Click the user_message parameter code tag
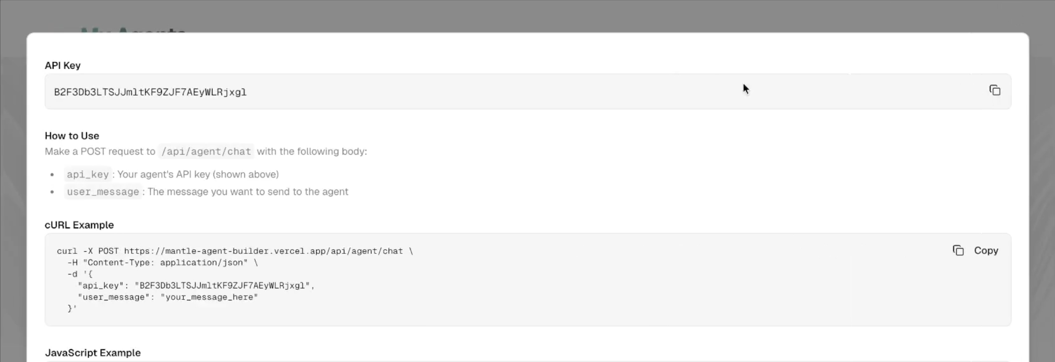This screenshot has height=362, width=1055. pos(103,192)
